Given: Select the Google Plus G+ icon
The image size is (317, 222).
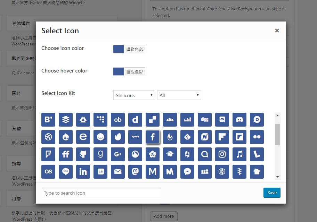Looking at the screenshot, I should point(118,154).
